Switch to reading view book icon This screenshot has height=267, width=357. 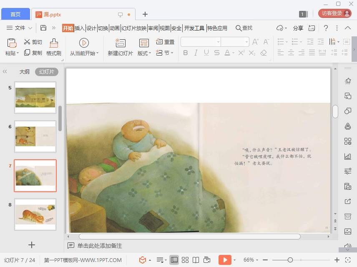click(x=196, y=260)
